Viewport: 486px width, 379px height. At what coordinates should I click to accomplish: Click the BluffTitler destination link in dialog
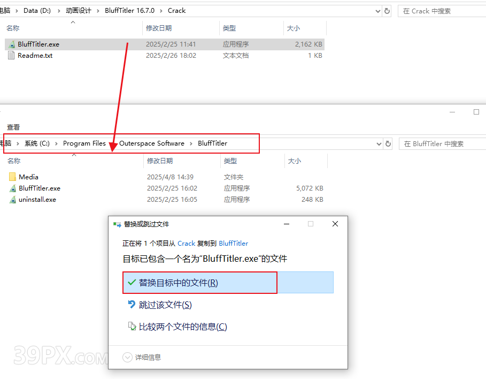tap(234, 243)
